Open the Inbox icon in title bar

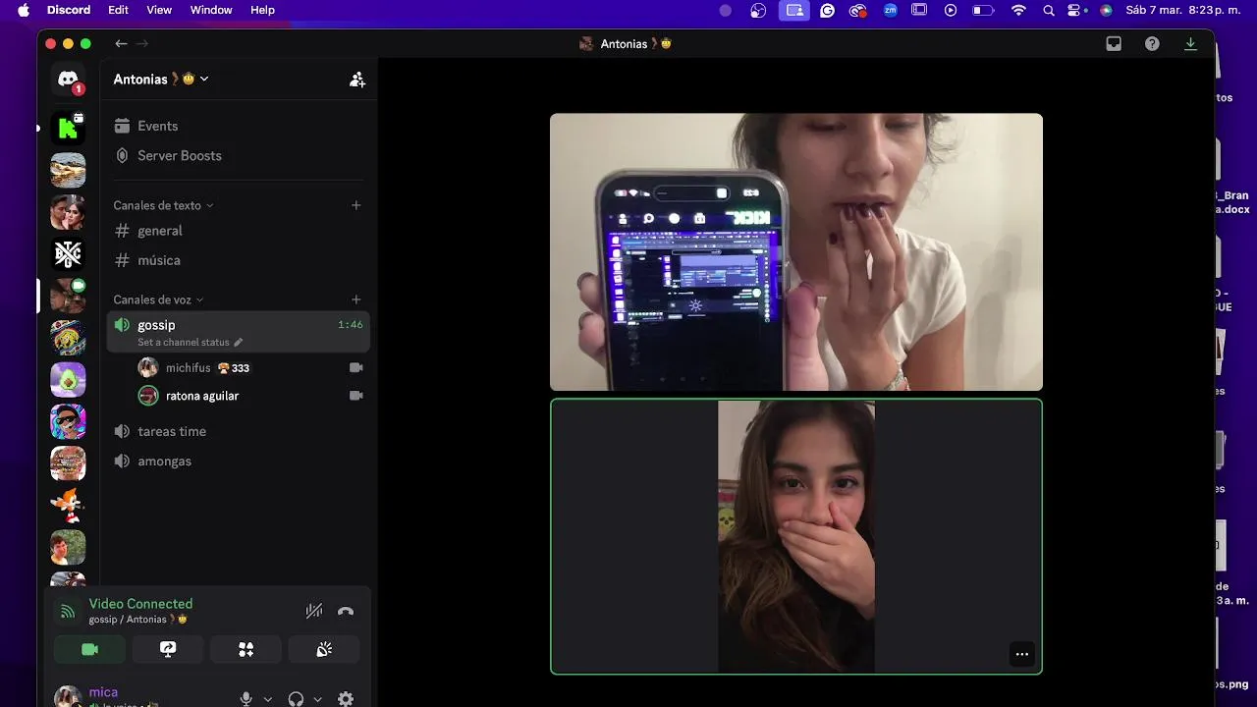(x=1114, y=43)
